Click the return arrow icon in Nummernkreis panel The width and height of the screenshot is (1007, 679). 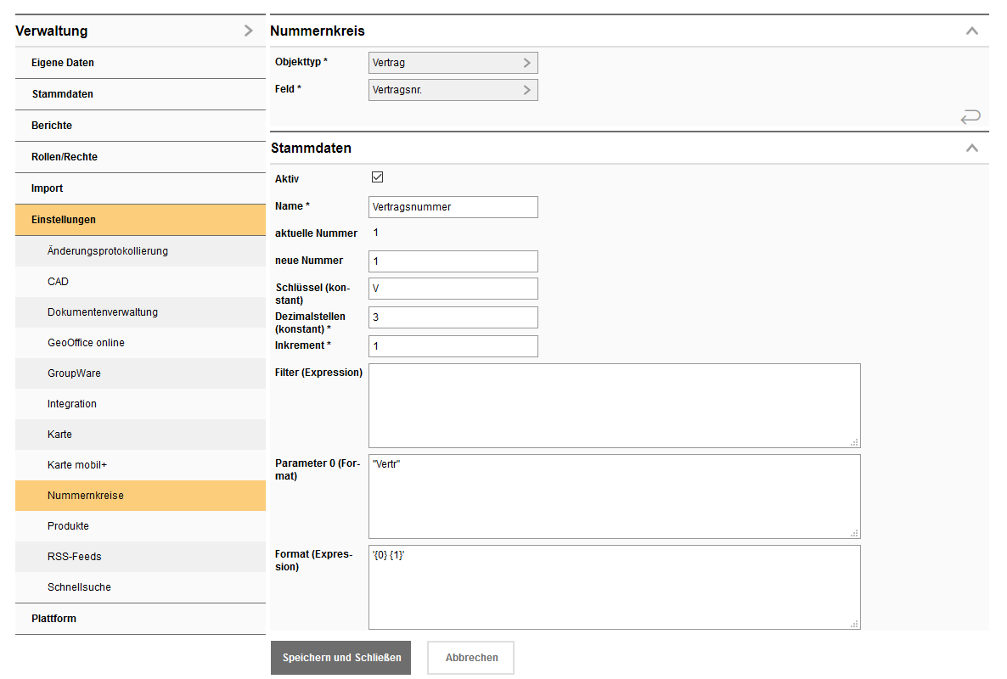tap(970, 117)
